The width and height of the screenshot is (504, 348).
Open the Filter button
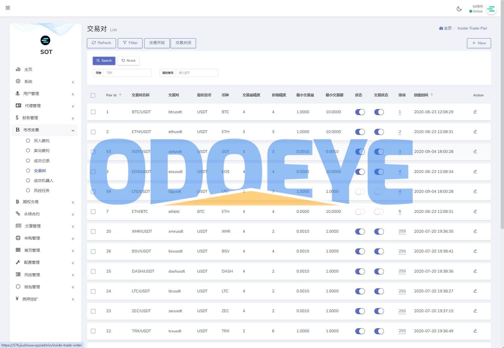click(130, 43)
